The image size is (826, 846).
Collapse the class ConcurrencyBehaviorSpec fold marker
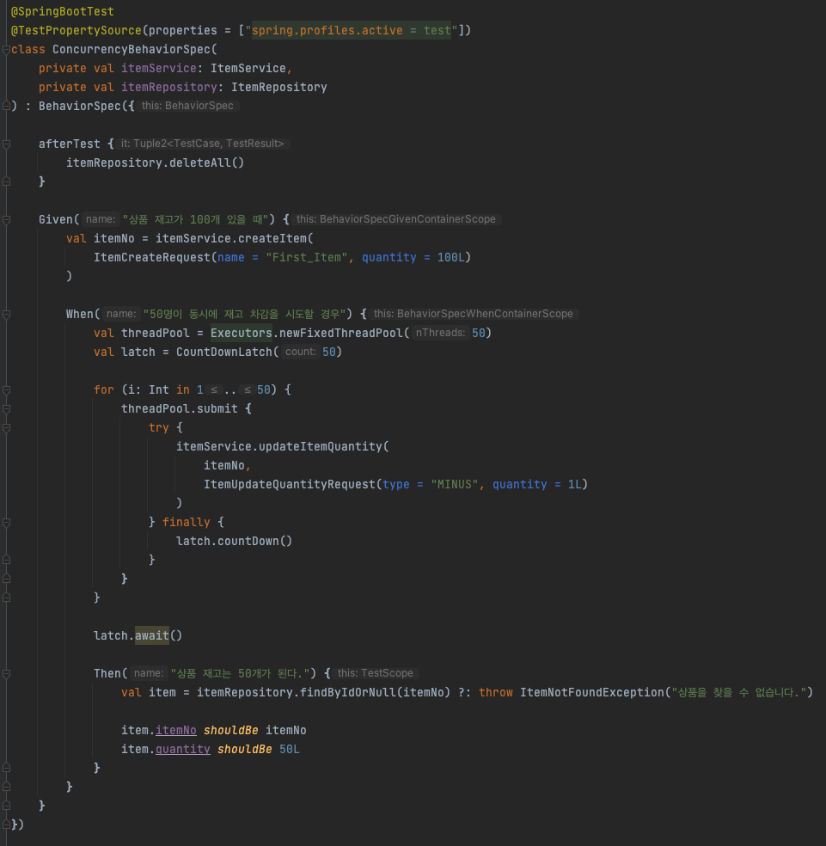pyautogui.click(x=7, y=50)
